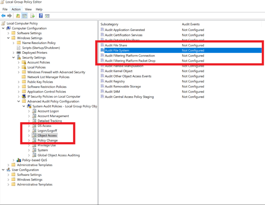Select Windows Firewall with Advanced Security
This screenshot has height=205, width=265.
[x=56, y=72]
